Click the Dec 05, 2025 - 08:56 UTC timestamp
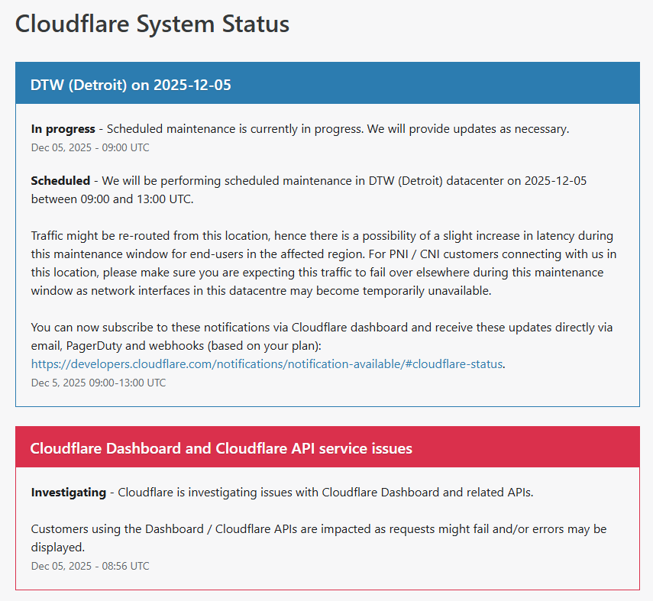653x601 pixels. point(90,566)
